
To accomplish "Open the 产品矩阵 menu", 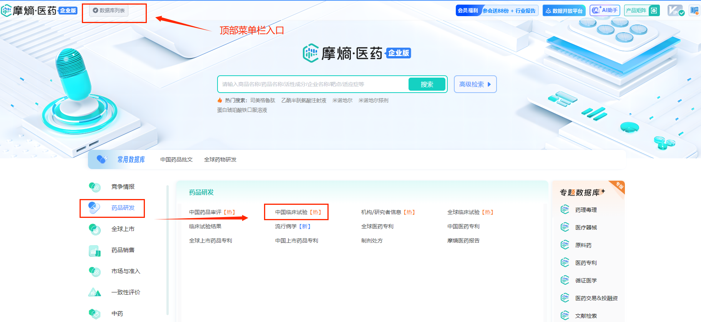I will click(642, 10).
